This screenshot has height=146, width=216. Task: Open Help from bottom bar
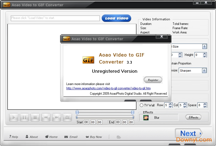14,137
